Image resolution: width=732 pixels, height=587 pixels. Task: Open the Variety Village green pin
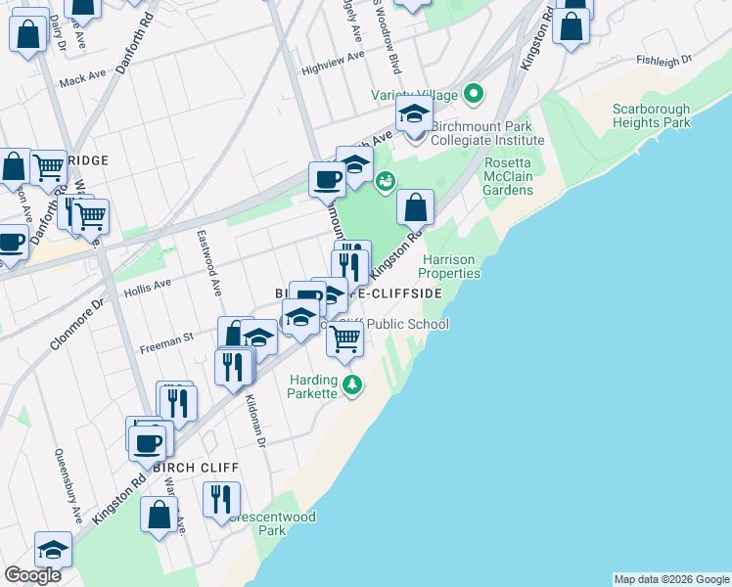474,95
